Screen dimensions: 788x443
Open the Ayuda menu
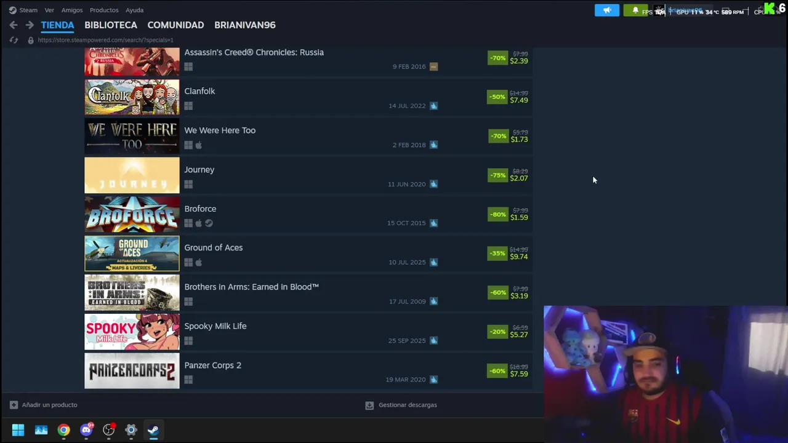point(134,10)
